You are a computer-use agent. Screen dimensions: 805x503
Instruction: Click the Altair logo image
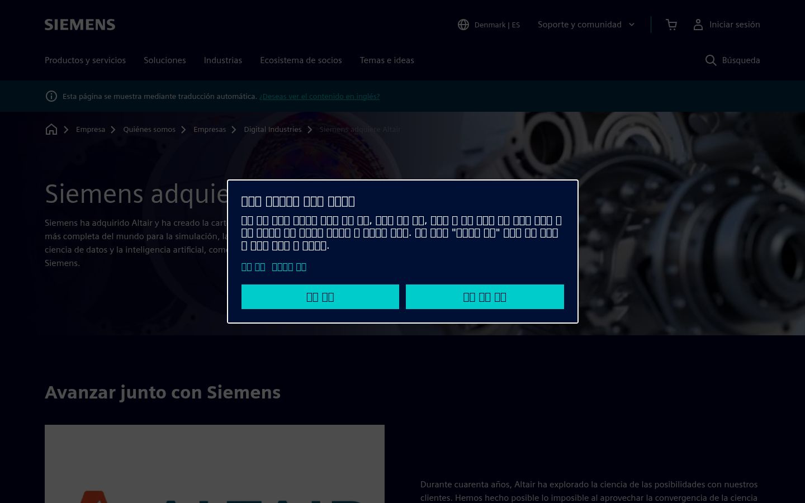click(215, 464)
